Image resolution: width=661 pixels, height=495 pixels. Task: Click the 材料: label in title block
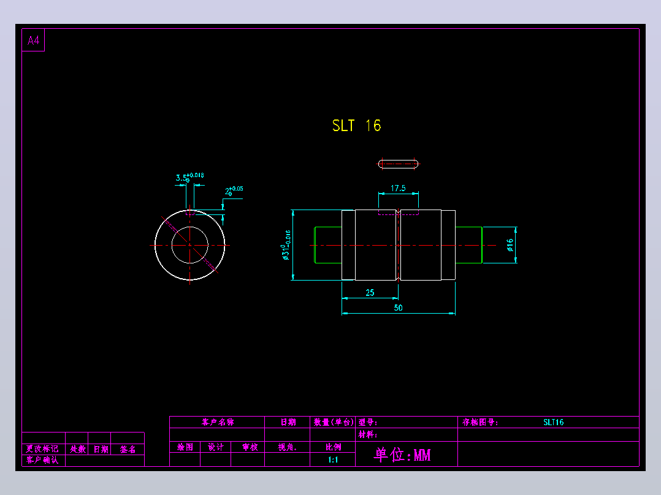pyautogui.click(x=368, y=434)
